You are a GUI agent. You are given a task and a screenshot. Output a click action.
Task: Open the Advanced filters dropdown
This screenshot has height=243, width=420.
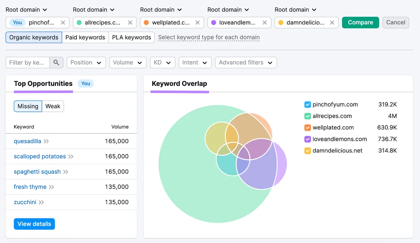point(246,62)
